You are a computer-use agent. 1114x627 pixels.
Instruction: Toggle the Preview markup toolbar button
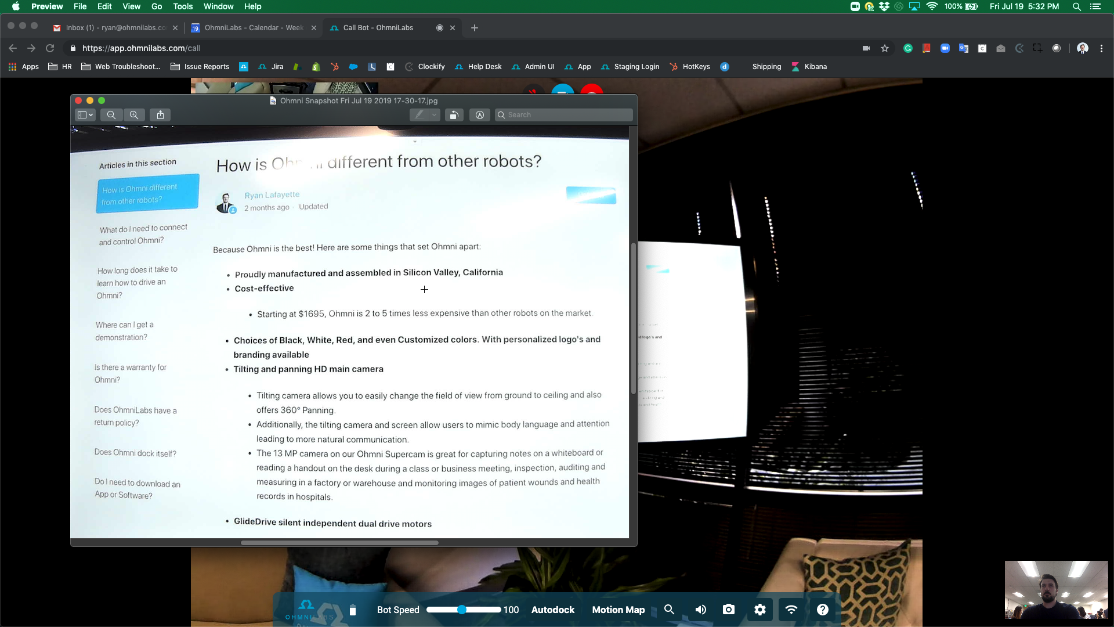[480, 115]
